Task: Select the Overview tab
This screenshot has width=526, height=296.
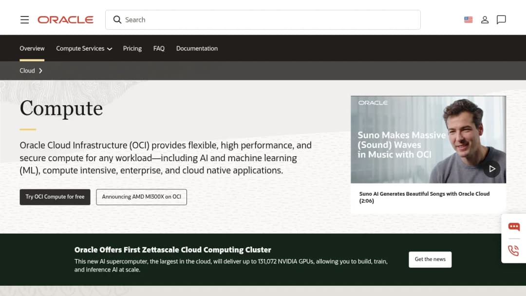Action: pos(32,48)
